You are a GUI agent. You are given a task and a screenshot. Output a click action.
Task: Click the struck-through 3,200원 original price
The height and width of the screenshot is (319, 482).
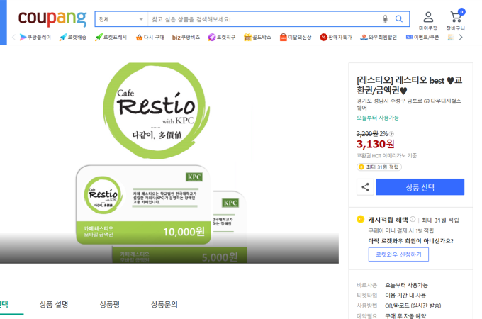click(x=367, y=134)
